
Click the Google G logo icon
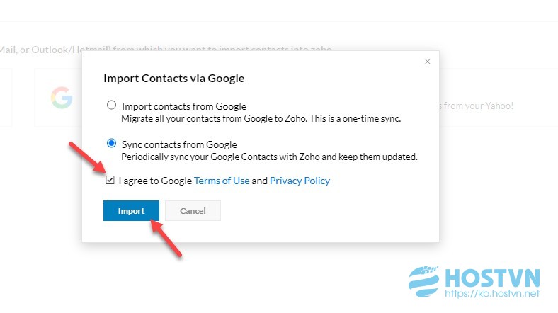point(62,98)
